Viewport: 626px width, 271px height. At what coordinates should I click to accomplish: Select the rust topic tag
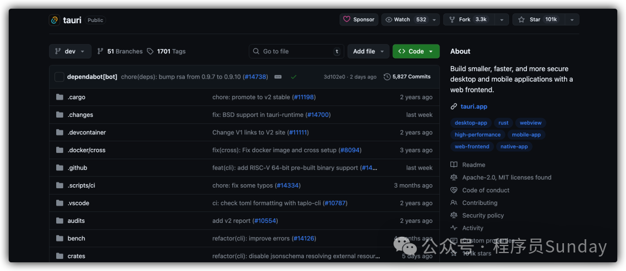tap(503, 123)
